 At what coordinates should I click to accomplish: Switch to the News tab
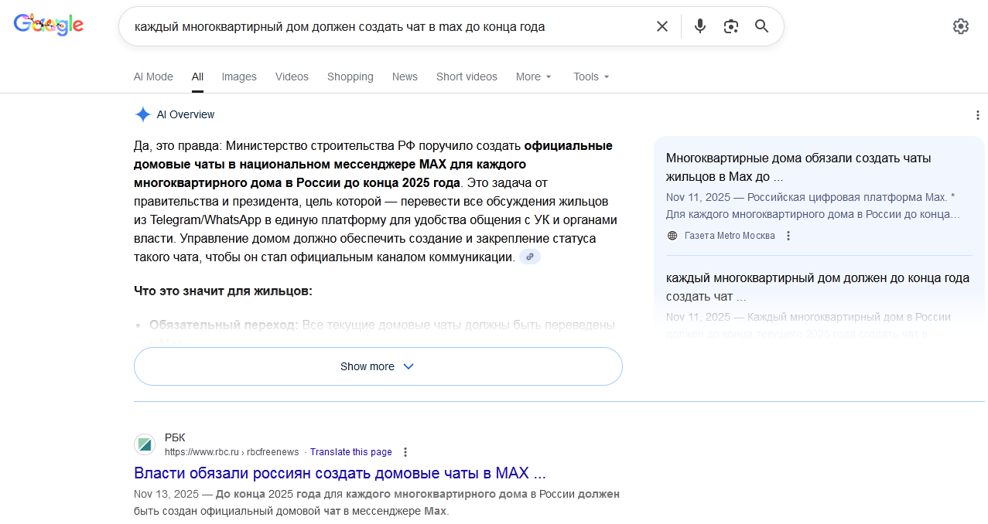click(405, 77)
